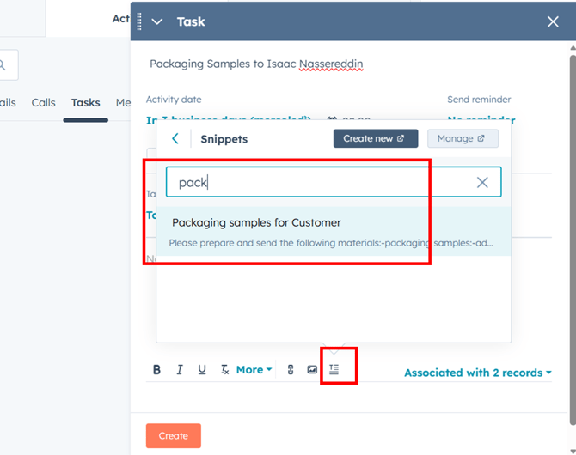Click the orange Create button
576x455 pixels.
[x=173, y=435]
